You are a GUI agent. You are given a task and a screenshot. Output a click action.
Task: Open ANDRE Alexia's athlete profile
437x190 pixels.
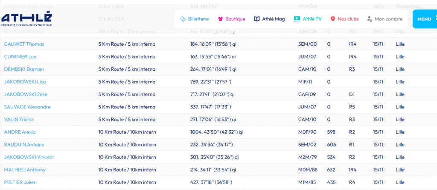pyautogui.click(x=20, y=132)
